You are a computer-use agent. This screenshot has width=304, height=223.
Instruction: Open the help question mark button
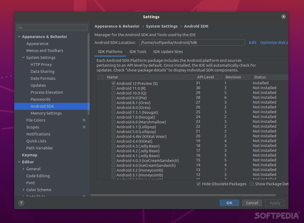21,203
